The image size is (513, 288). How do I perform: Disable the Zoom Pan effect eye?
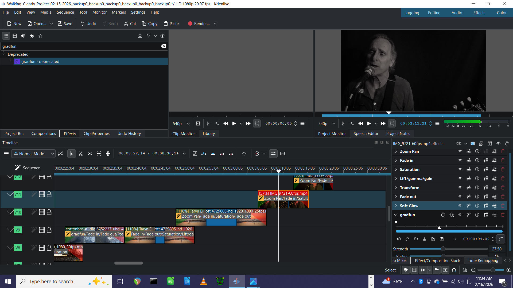(x=460, y=151)
